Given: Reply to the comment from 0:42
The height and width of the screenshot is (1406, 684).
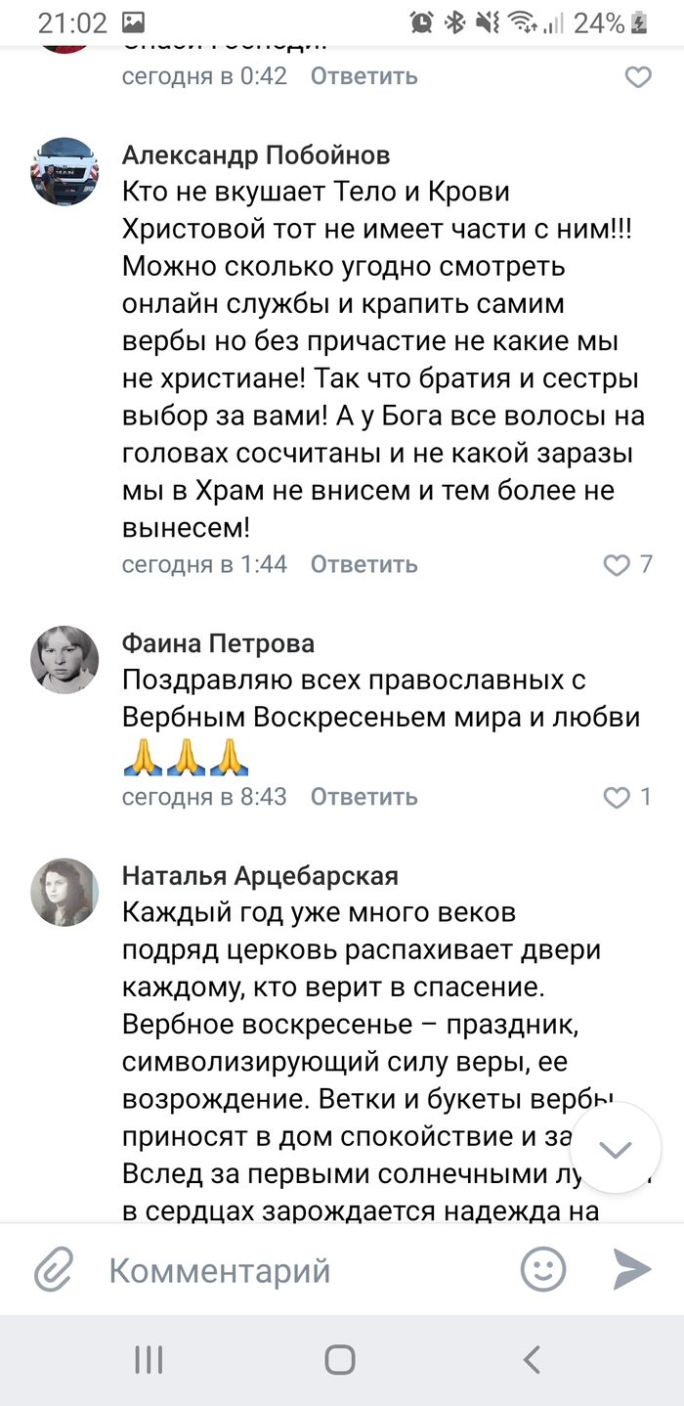Looking at the screenshot, I should coord(363,76).
